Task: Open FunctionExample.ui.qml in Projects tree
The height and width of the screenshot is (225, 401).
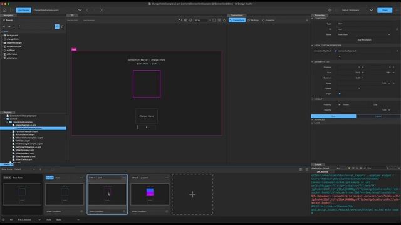Action: click(26, 131)
